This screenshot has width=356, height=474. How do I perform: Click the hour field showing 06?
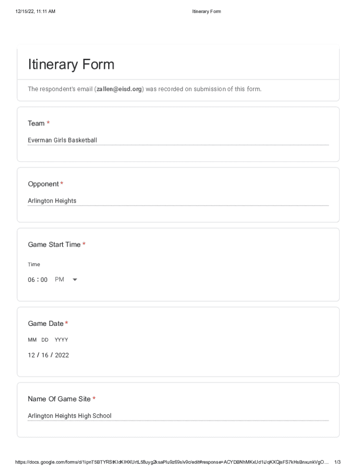(x=31, y=280)
